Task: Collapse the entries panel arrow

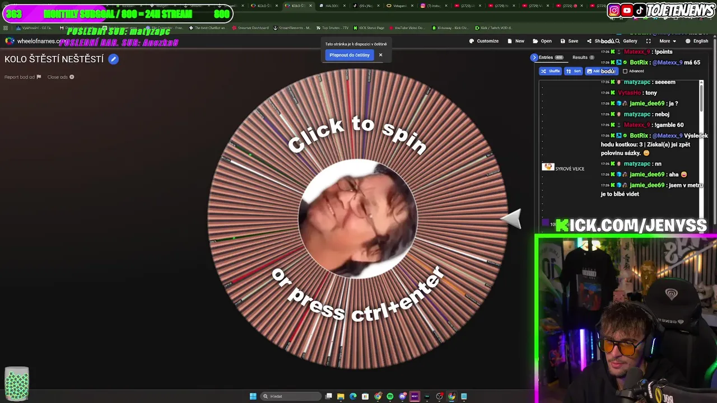Action: (x=534, y=57)
